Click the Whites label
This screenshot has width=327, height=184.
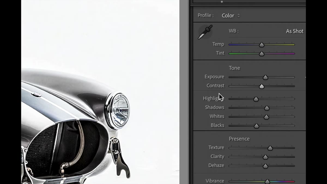coord(217,116)
